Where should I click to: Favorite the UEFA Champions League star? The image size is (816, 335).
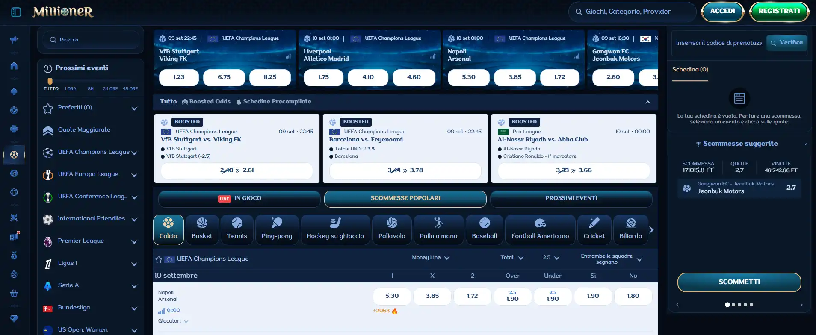(159, 259)
